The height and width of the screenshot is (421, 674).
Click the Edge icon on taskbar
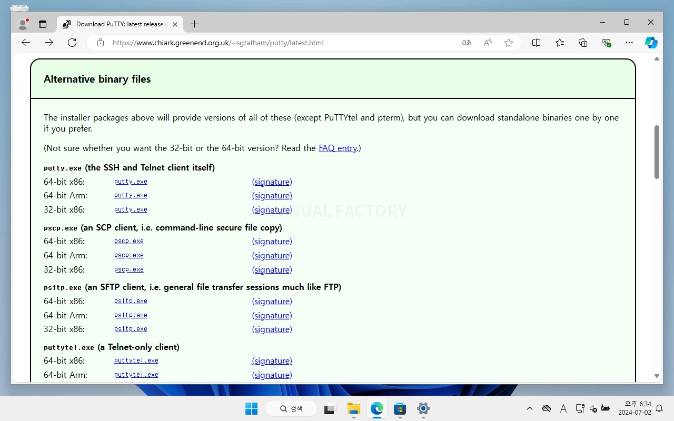click(376, 408)
